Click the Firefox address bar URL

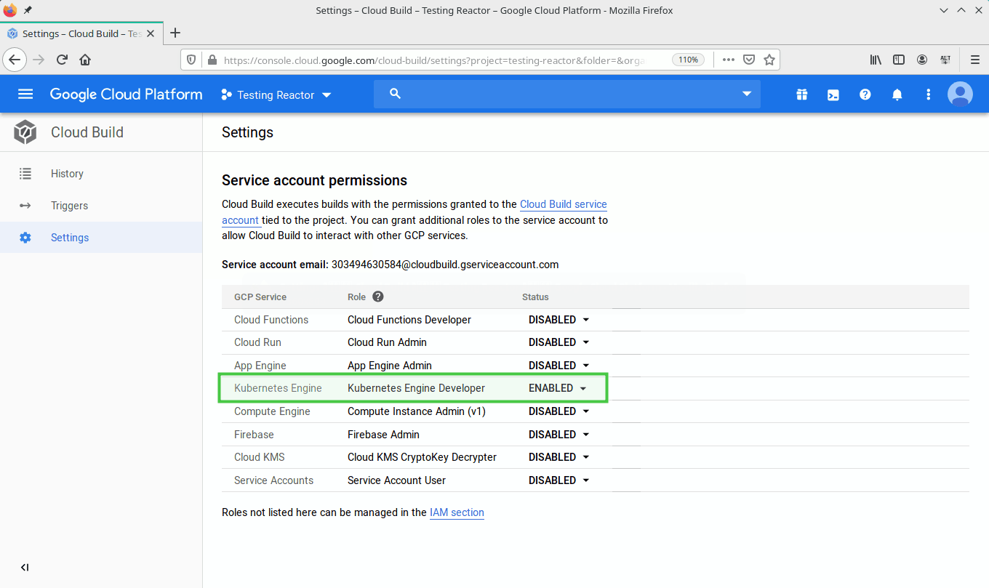coord(434,60)
